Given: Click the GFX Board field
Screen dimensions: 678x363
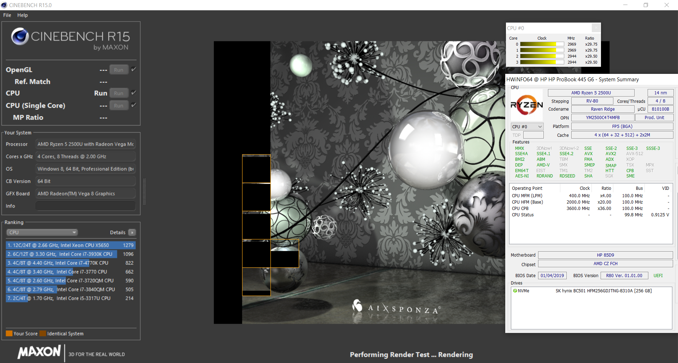Looking at the screenshot, I should 86,193.
